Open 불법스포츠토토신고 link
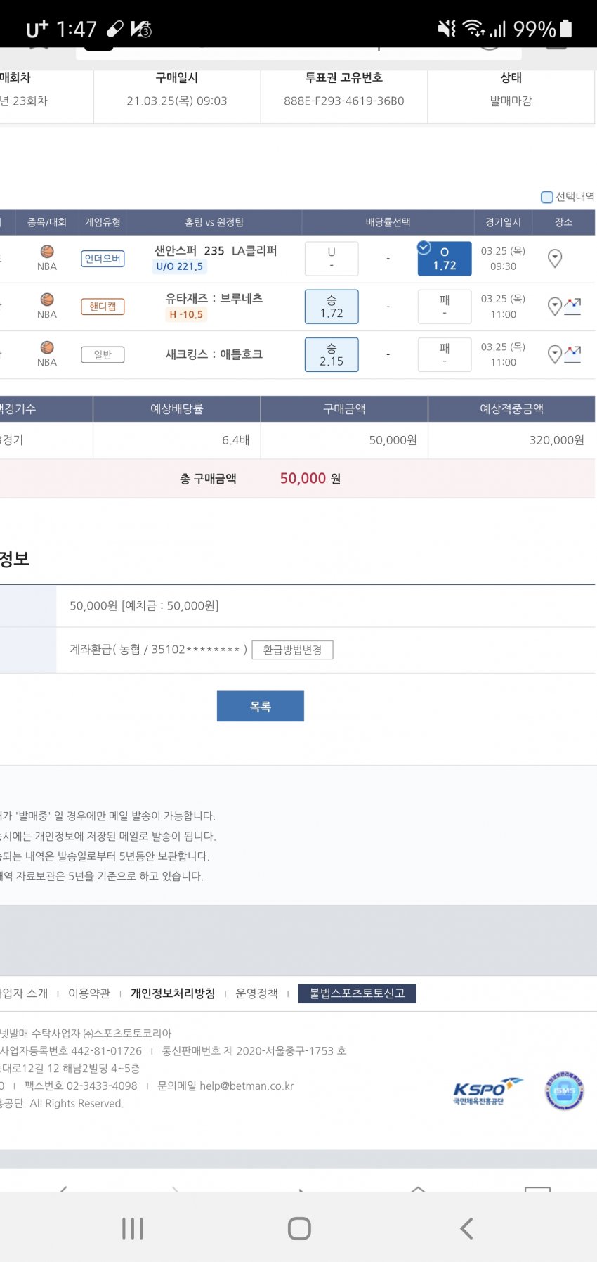The height and width of the screenshot is (1262, 597). click(x=357, y=993)
